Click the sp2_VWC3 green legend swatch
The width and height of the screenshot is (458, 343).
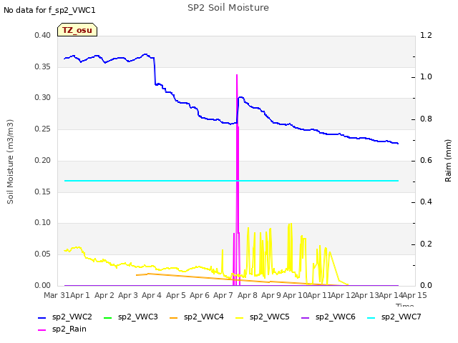click(108, 317)
